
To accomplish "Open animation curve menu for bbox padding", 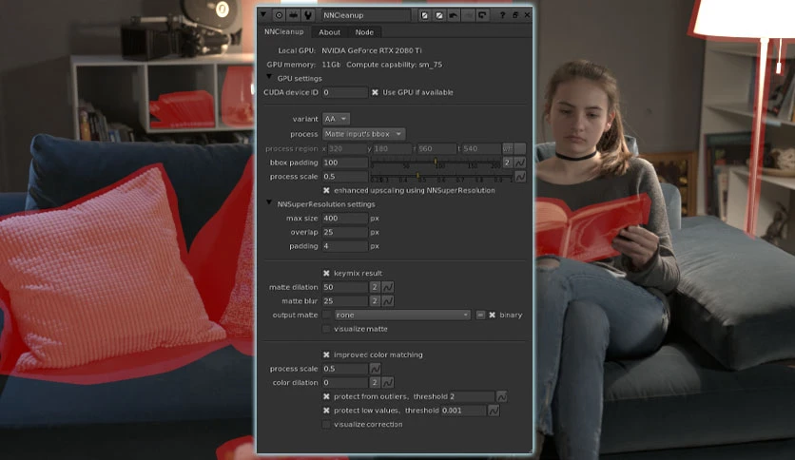I will click(520, 163).
